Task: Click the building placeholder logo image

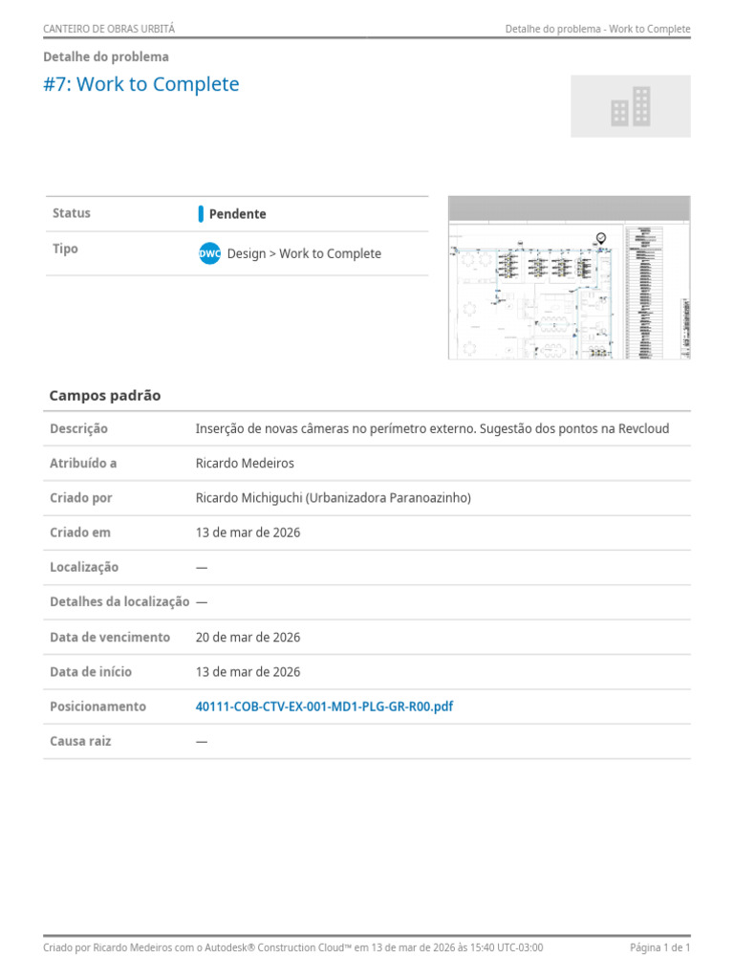Action: click(631, 106)
